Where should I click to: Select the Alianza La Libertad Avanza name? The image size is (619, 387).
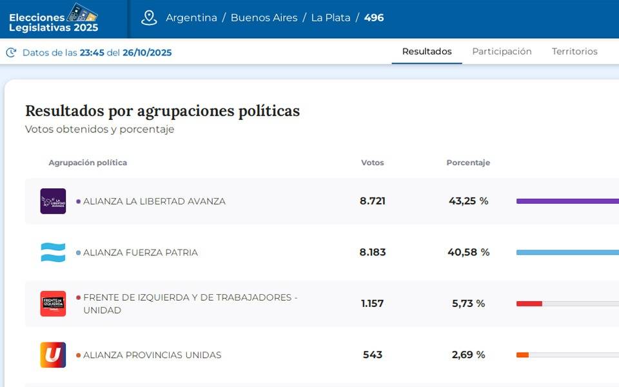coord(154,201)
